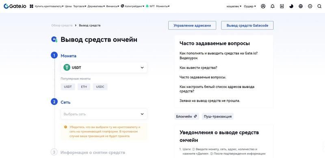Click Вывод средств Gatecode button

[247, 26]
